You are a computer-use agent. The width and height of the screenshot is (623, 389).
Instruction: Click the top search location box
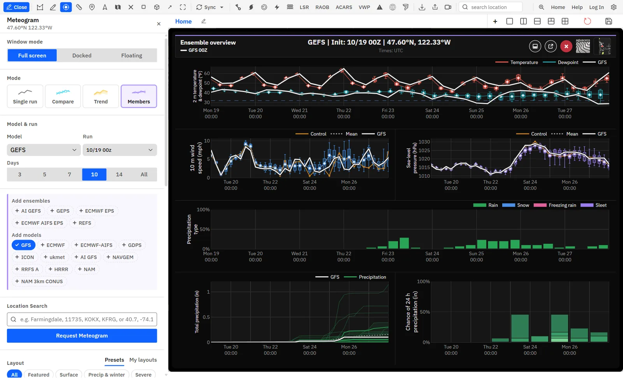[x=490, y=7]
